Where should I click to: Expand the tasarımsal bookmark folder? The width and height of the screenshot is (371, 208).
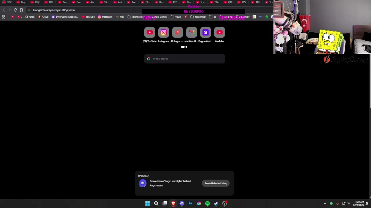198,17
